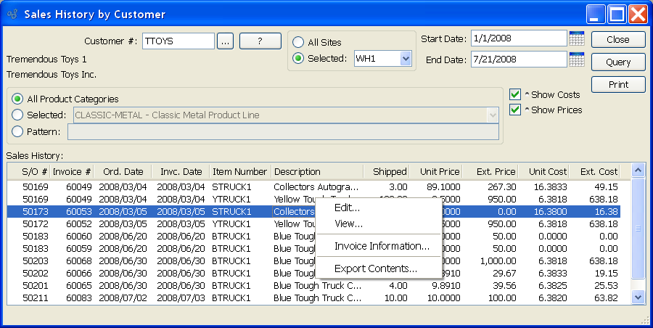
Task: Click the End Date input field
Action: [519, 60]
